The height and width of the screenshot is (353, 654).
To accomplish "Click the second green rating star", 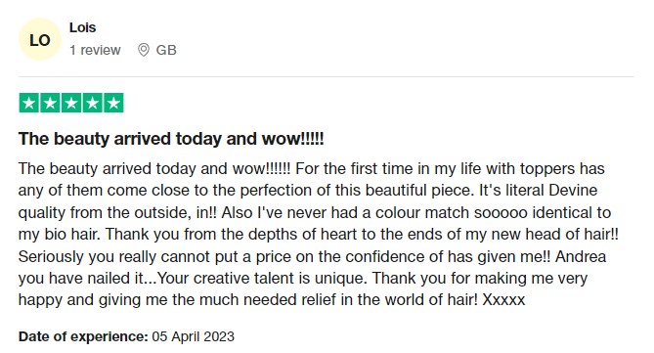I will [50, 103].
